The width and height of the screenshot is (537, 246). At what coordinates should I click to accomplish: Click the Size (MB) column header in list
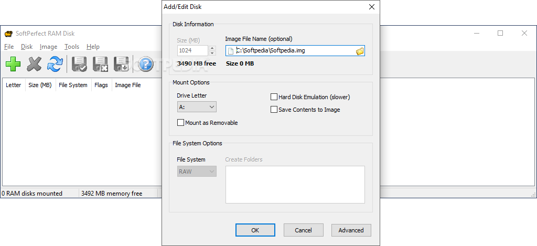click(x=40, y=85)
